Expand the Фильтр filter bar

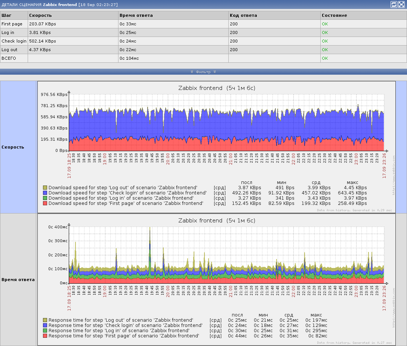pyautogui.click(x=203, y=72)
